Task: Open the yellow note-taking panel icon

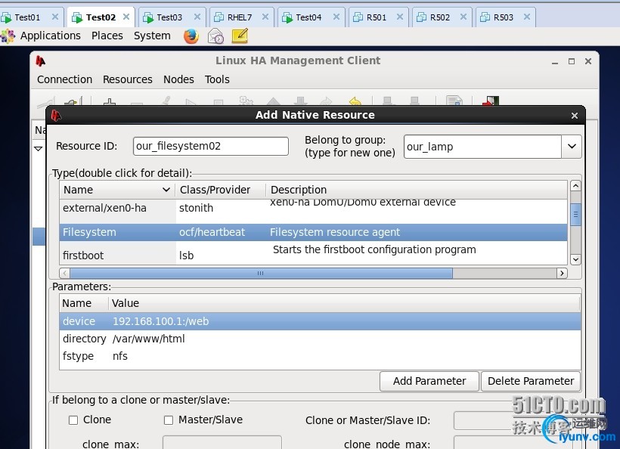Action: click(x=240, y=36)
